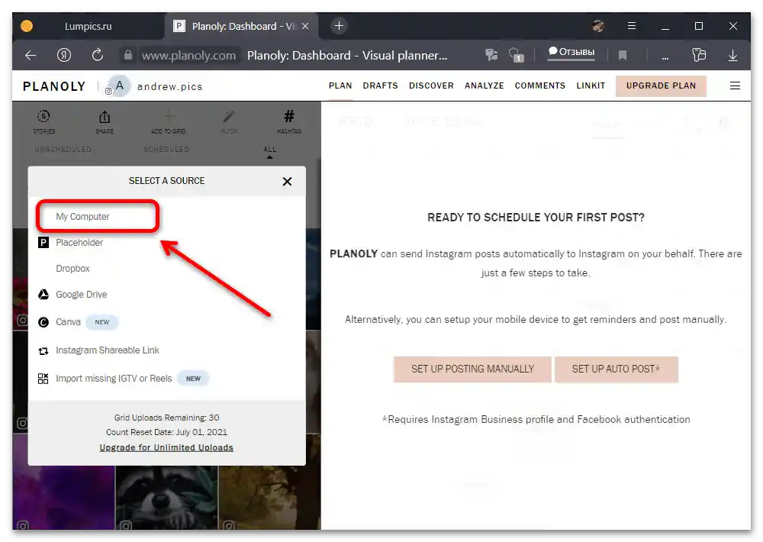
Task: Click the Upgrade Plan button
Action: [x=661, y=85]
